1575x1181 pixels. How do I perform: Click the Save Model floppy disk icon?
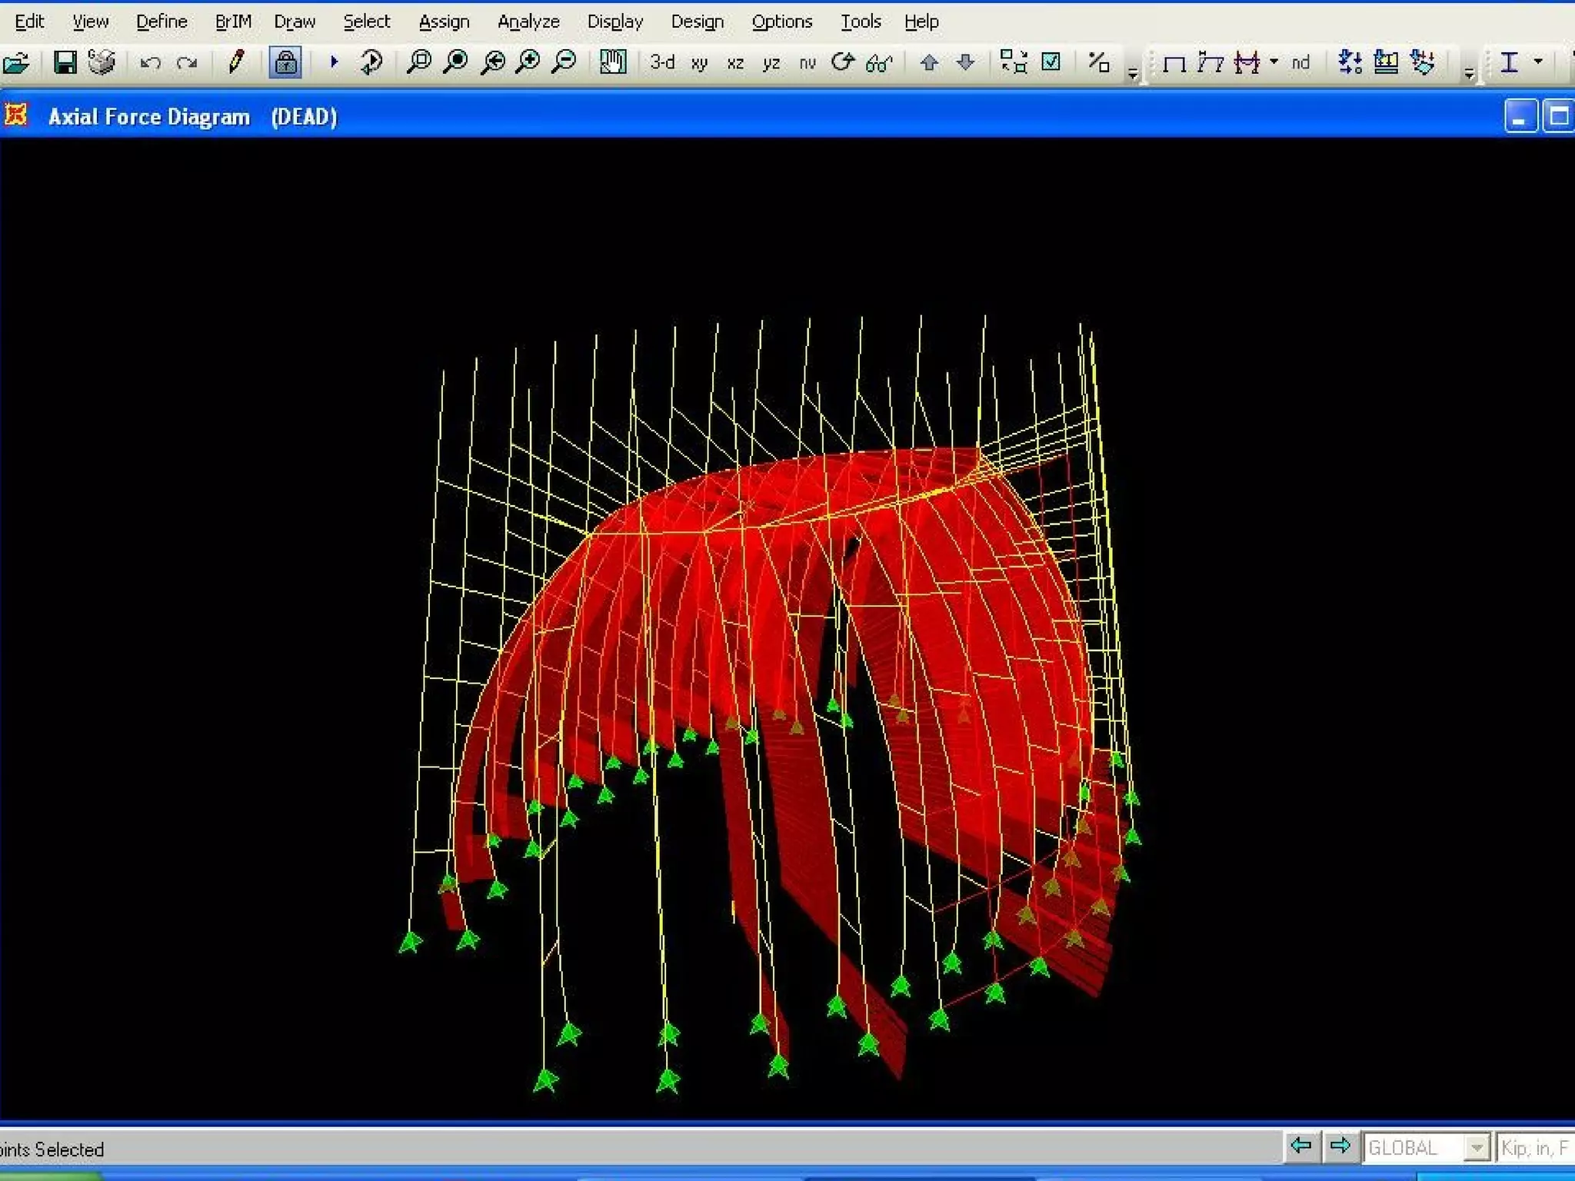pos(65,62)
